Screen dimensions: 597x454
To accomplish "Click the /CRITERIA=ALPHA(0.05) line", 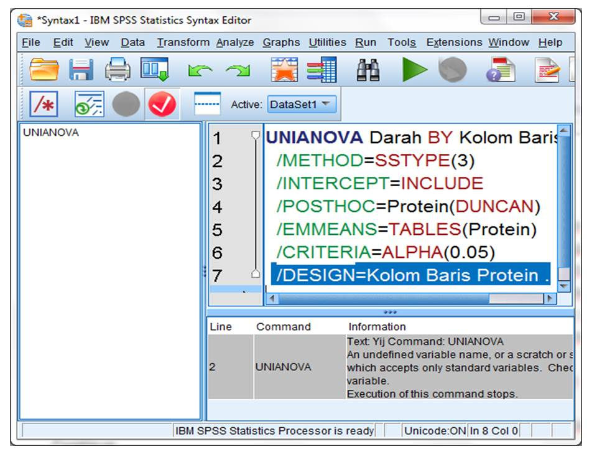I will pyautogui.click(x=386, y=252).
